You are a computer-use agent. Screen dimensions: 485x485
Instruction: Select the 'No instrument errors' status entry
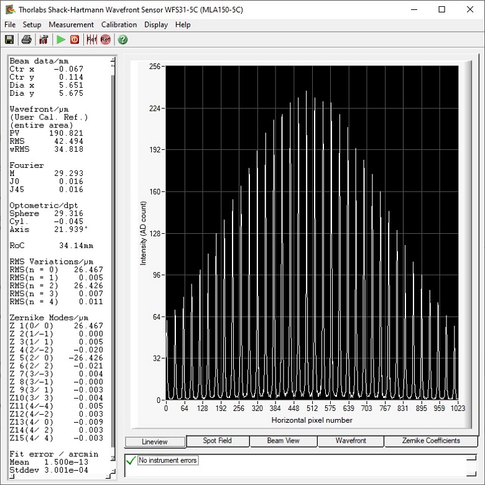[x=168, y=461]
